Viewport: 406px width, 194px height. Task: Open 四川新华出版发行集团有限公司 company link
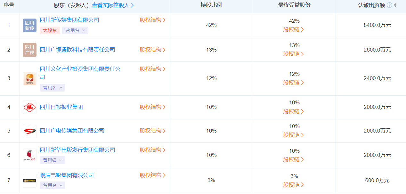(77, 150)
